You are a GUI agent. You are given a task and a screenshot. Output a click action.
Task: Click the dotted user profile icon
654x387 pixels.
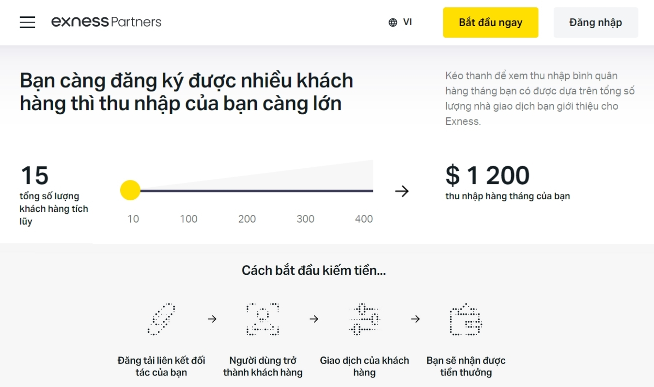263,319
